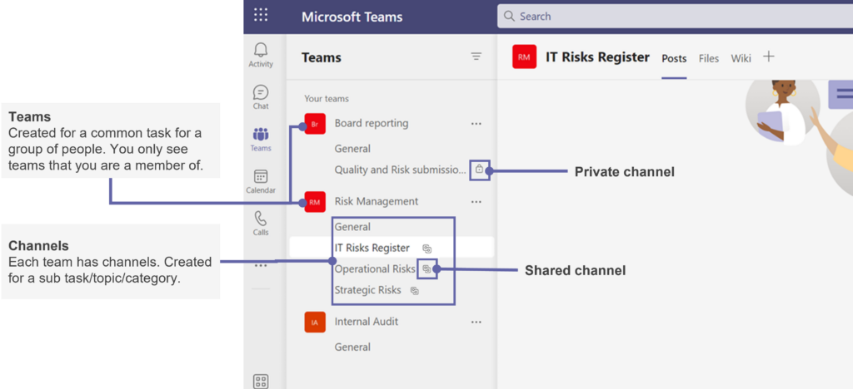Click the shared icon beside Strategic Risks
The height and width of the screenshot is (389, 853).
tap(415, 290)
